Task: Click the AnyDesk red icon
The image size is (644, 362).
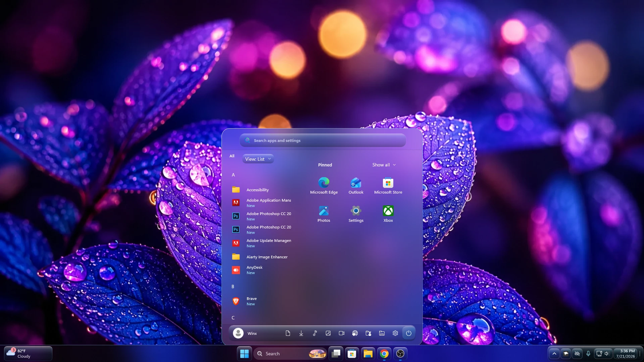Action: click(236, 270)
